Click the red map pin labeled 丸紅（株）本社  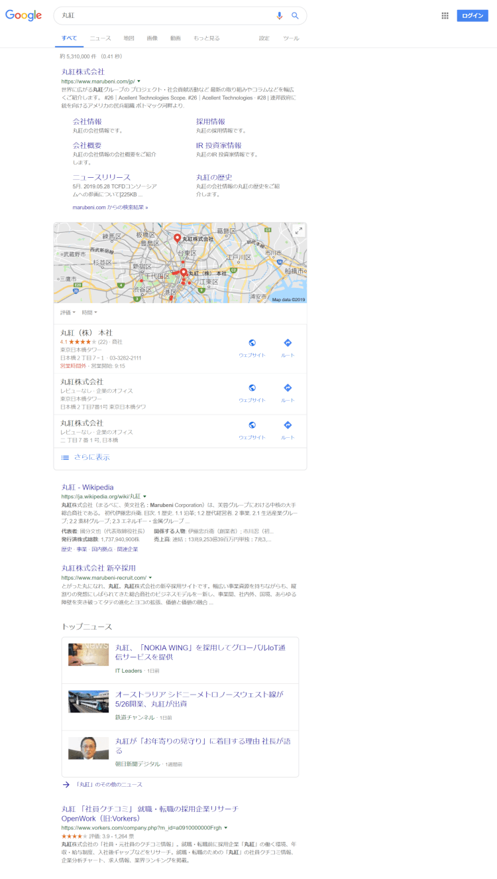pos(184,273)
